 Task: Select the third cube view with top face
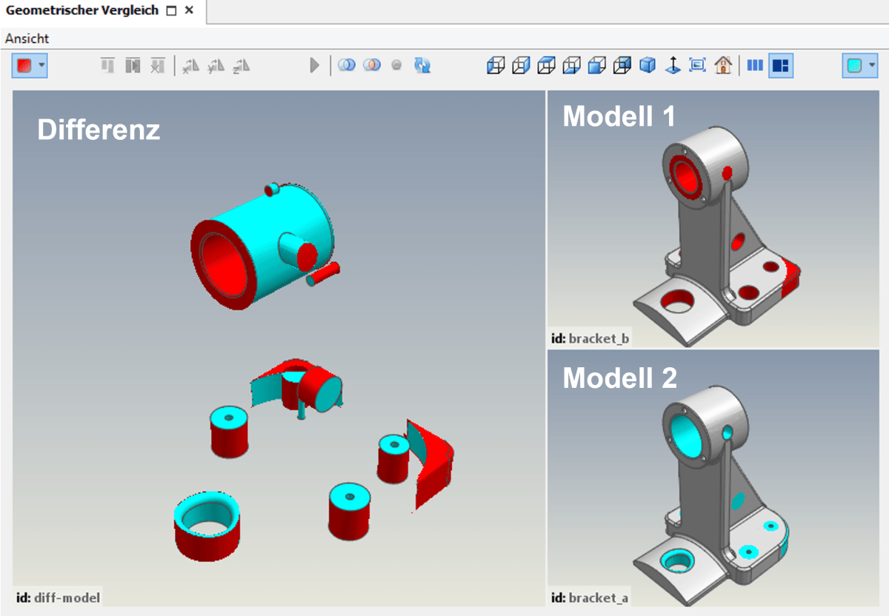tap(546, 66)
